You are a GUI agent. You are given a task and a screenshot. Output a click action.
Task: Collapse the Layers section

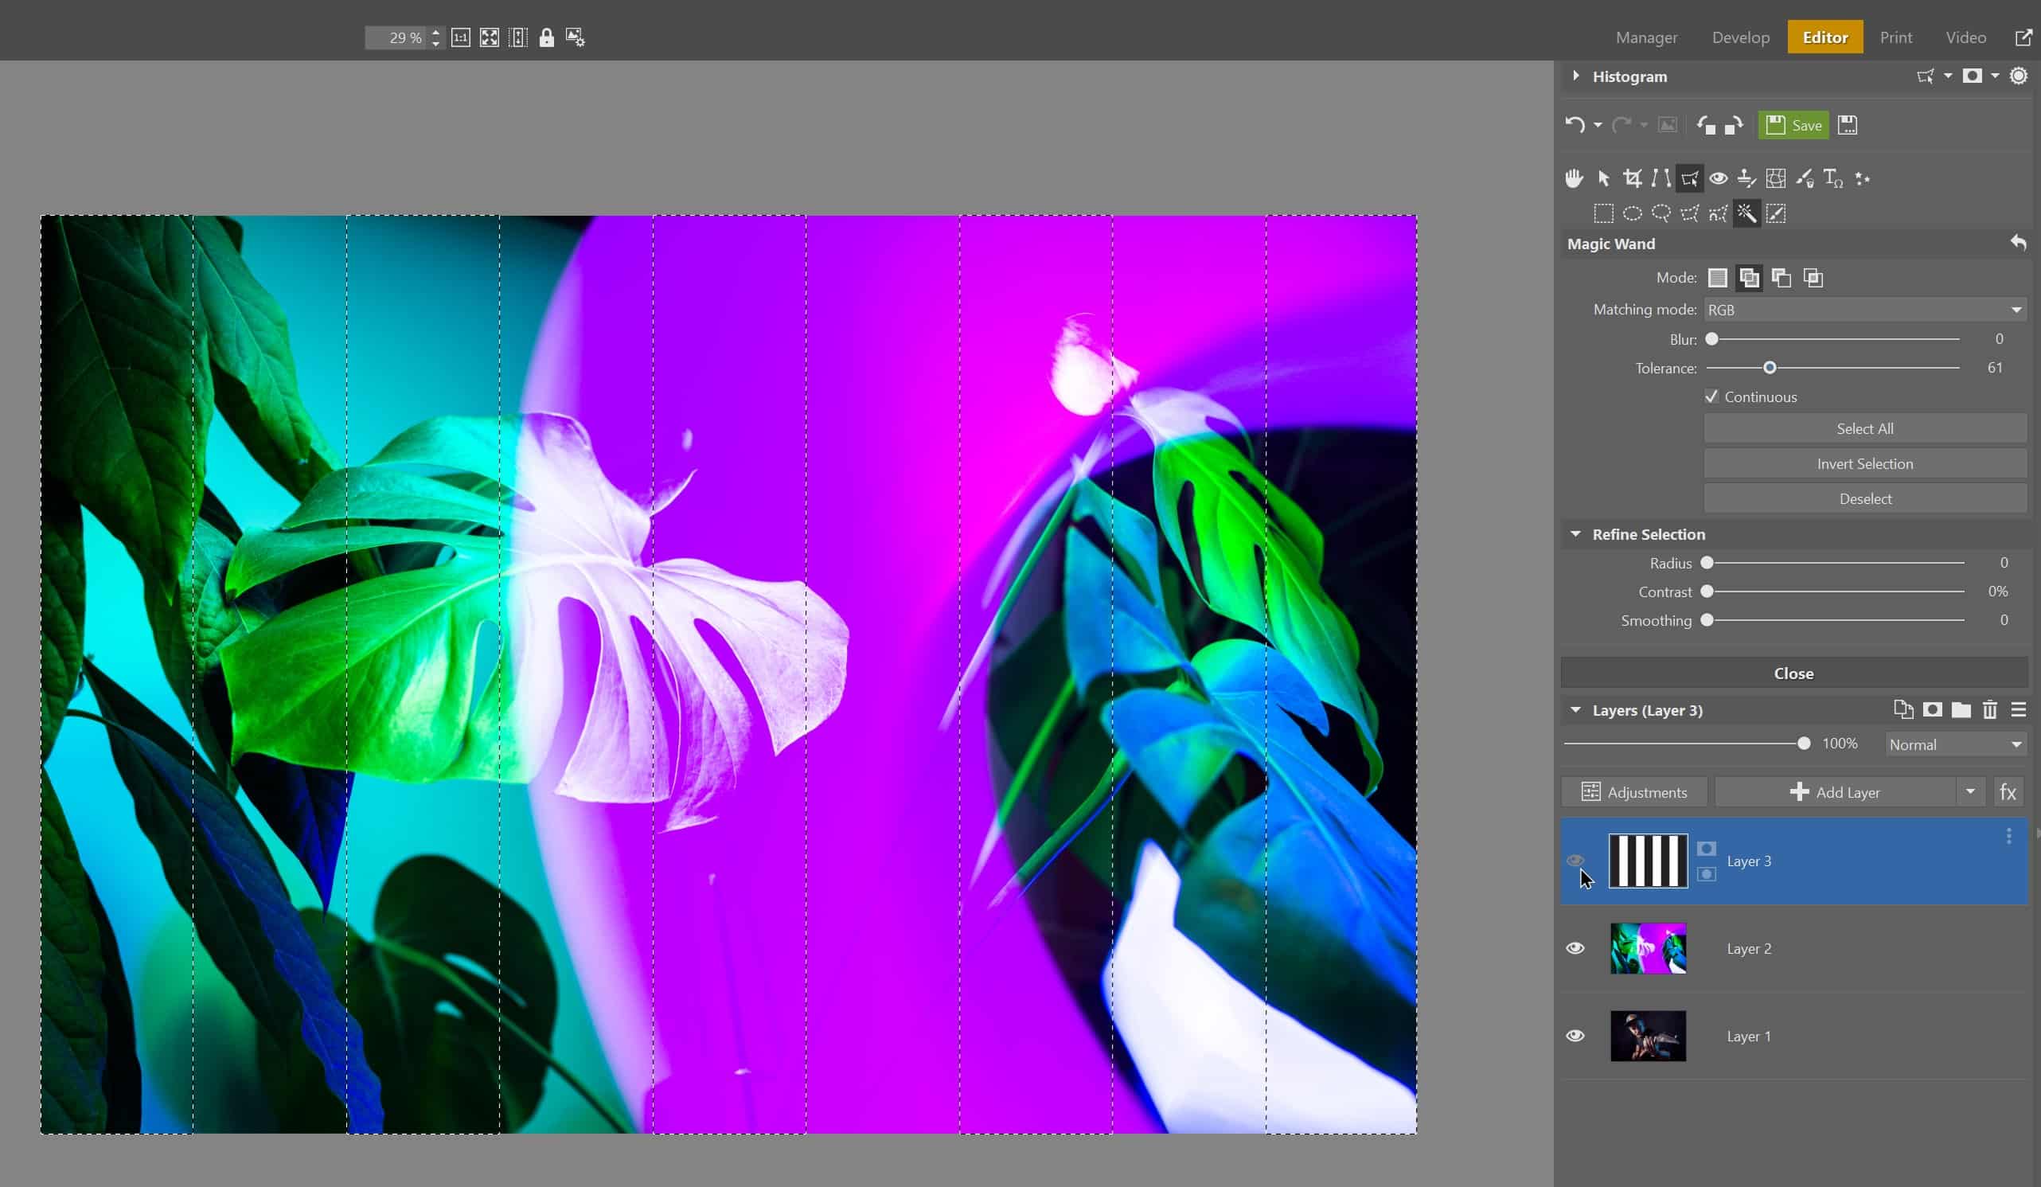coord(1575,710)
